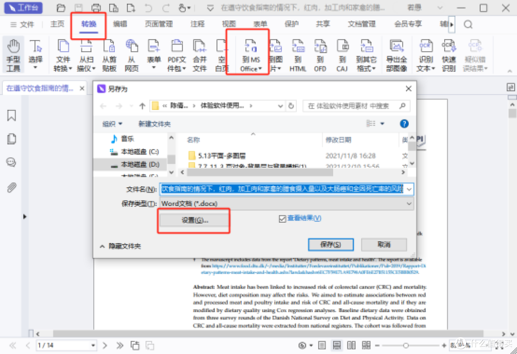Image resolution: width=517 pixels, height=354 pixels.
Task: Open the pages thumbnail panel in sidebar
Action: 11,139
